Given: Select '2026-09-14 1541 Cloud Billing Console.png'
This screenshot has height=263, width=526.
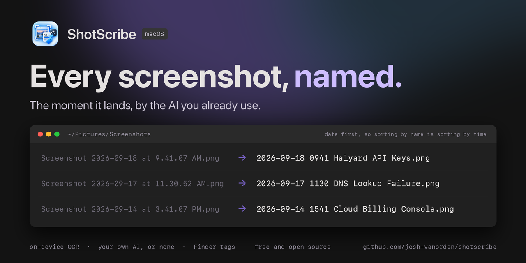Looking at the screenshot, I should tap(355, 209).
